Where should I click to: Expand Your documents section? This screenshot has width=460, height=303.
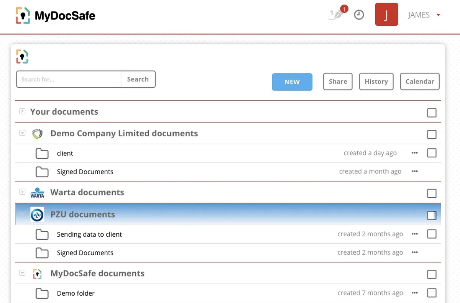click(x=22, y=111)
